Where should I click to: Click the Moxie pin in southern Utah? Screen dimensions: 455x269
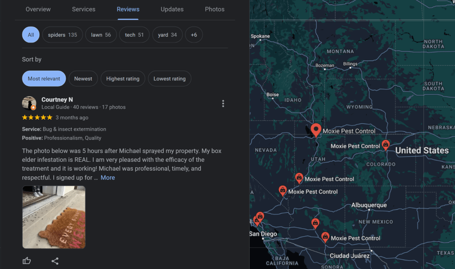(x=299, y=178)
